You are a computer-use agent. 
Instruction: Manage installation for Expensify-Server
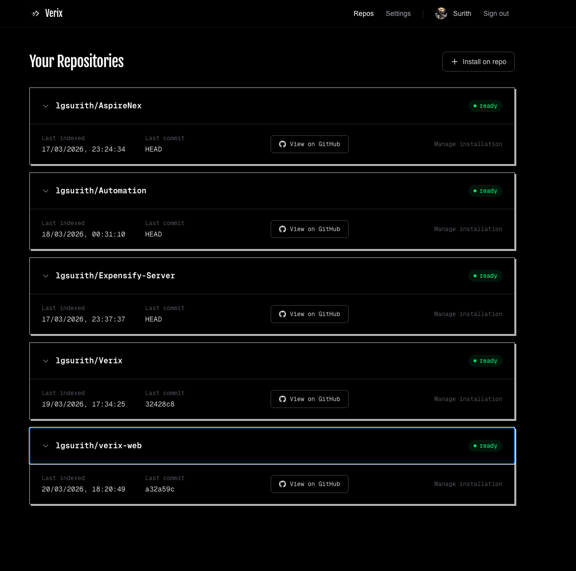(x=468, y=314)
